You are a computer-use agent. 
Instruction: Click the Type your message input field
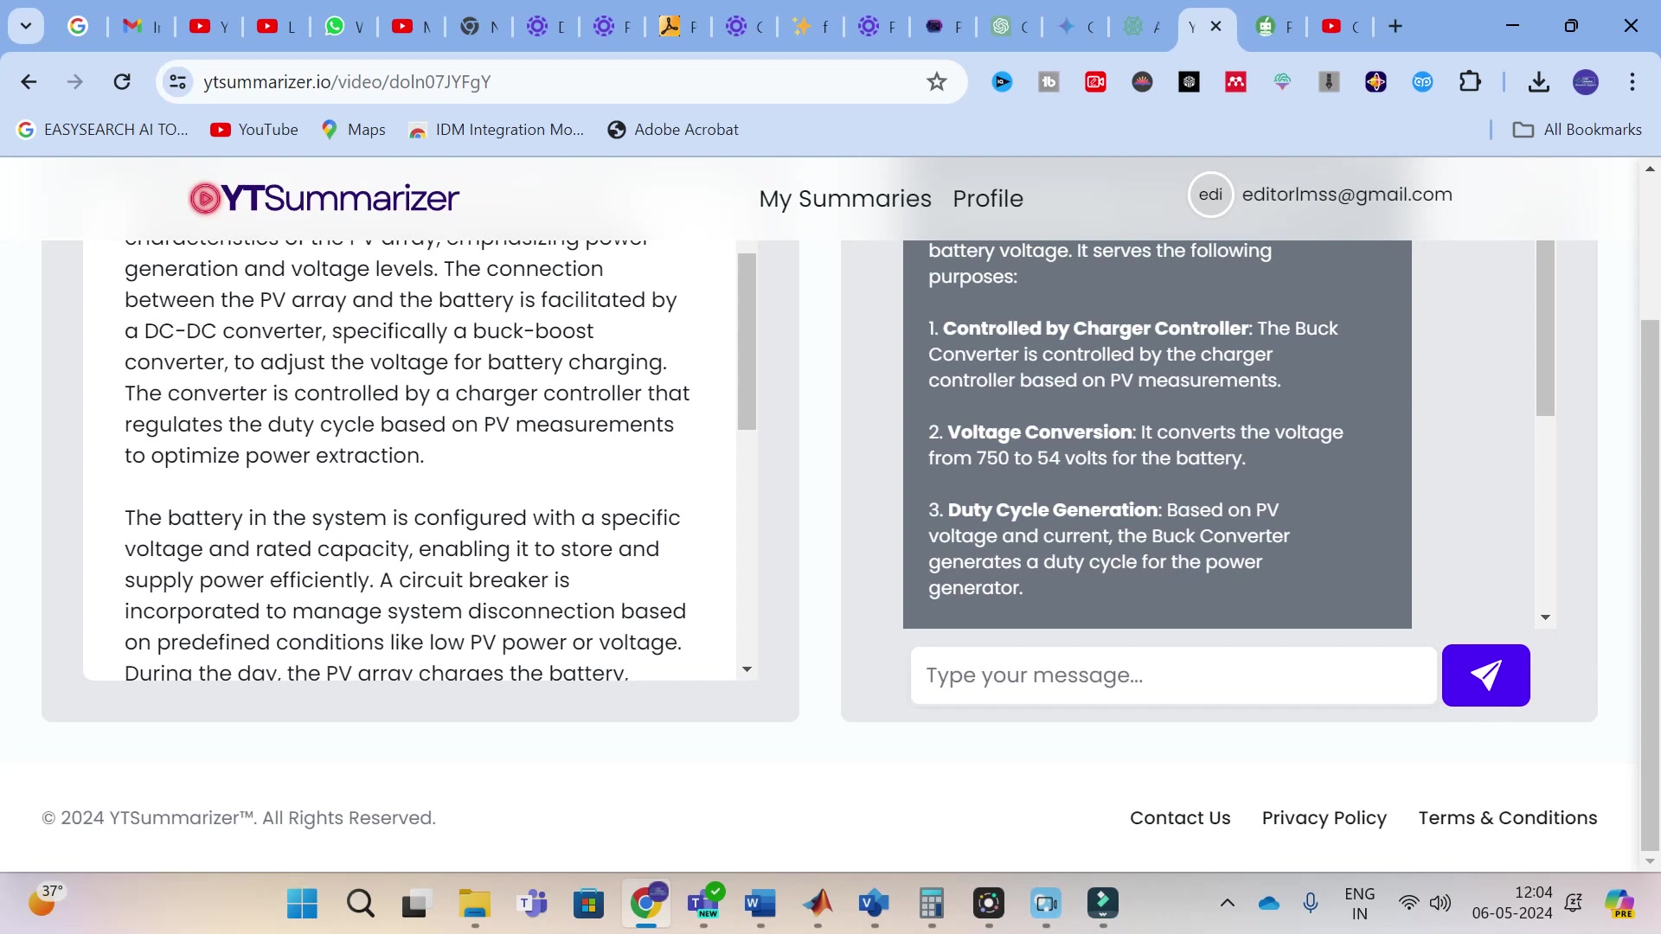click(1172, 675)
